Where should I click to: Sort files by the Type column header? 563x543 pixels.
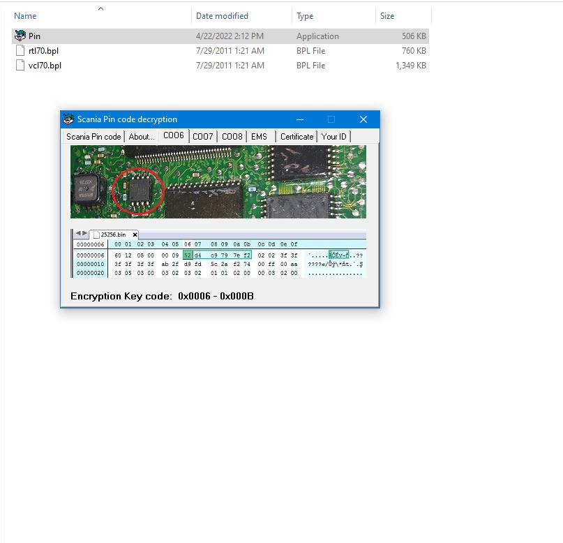(x=305, y=16)
